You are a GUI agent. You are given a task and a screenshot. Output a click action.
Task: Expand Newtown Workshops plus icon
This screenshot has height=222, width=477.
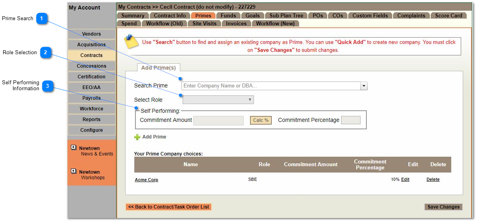pos(73,171)
